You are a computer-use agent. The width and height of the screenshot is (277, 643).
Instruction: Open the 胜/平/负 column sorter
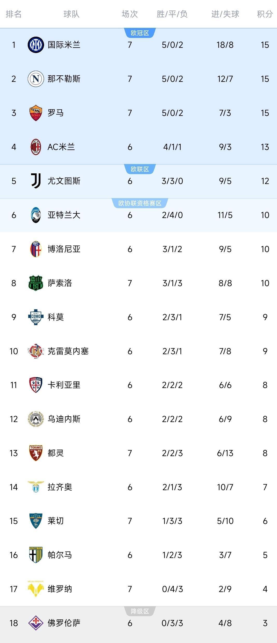coord(172,15)
